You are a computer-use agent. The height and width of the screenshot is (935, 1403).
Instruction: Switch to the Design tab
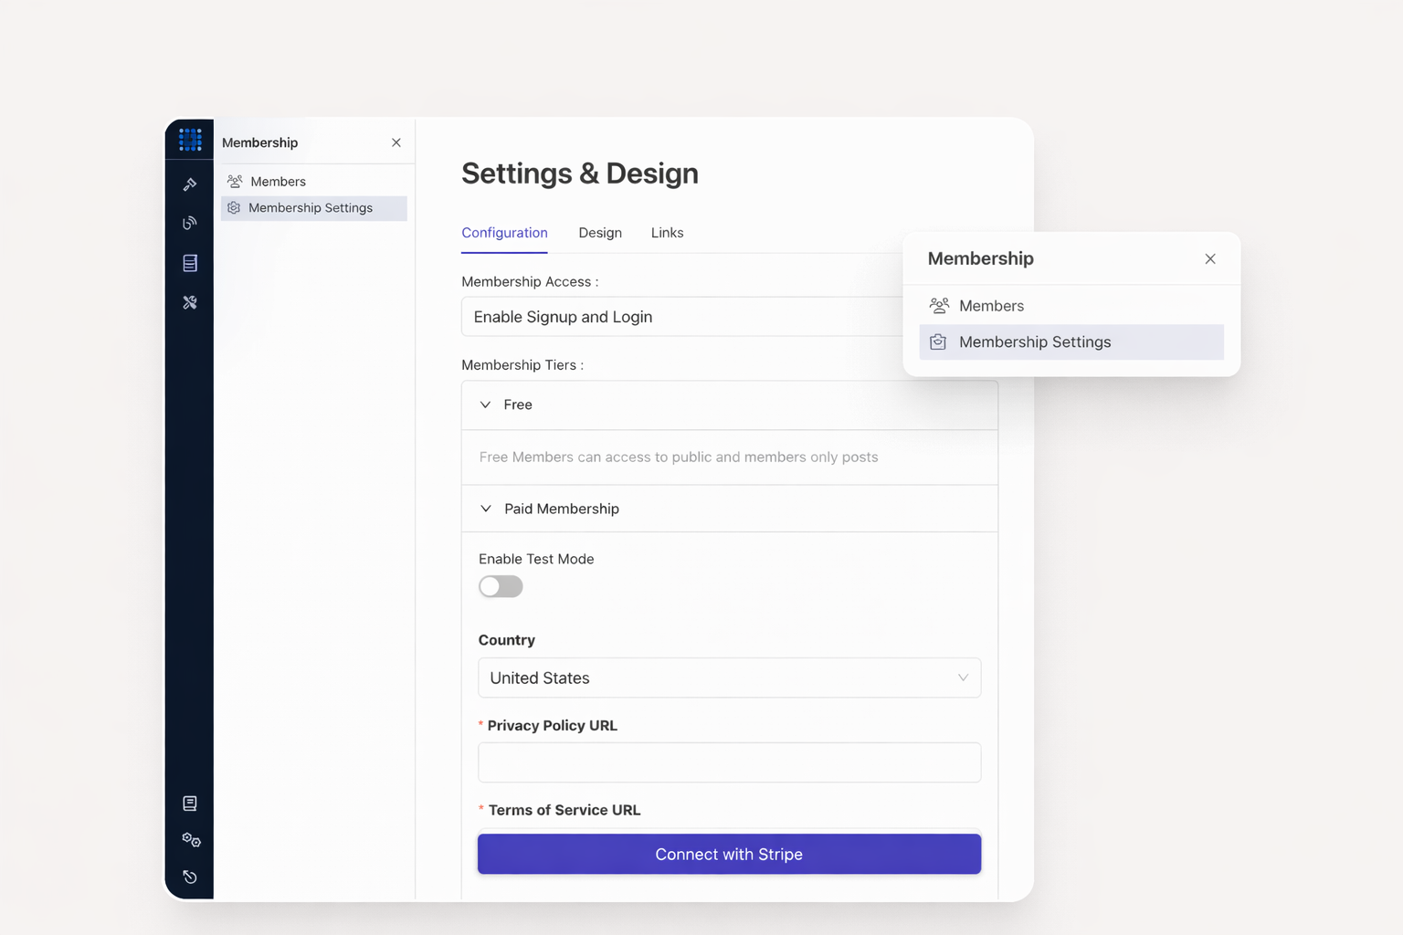[600, 233]
